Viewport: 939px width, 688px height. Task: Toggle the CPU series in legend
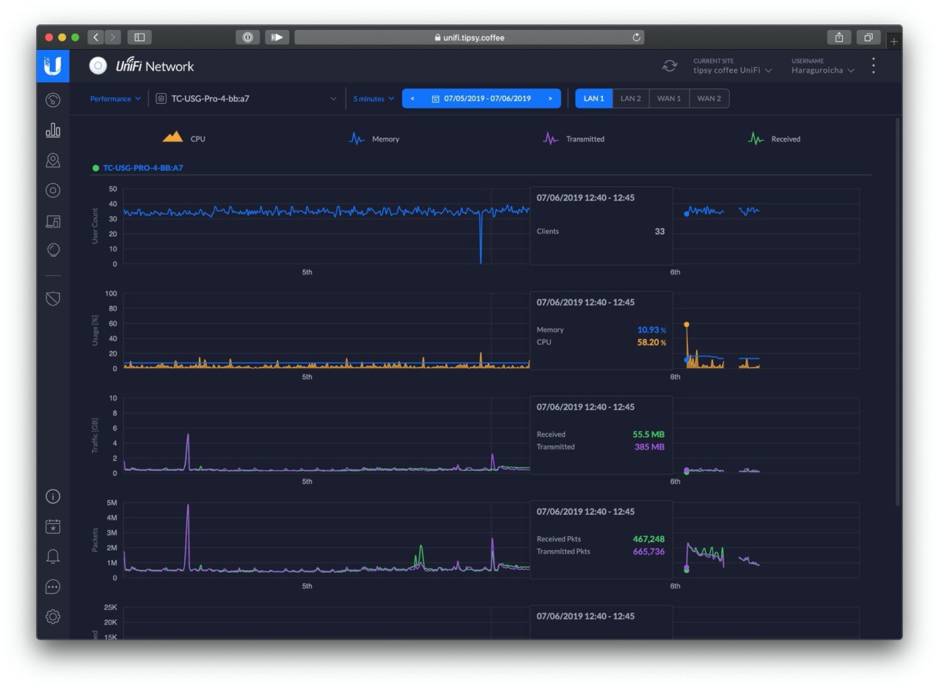[184, 138]
